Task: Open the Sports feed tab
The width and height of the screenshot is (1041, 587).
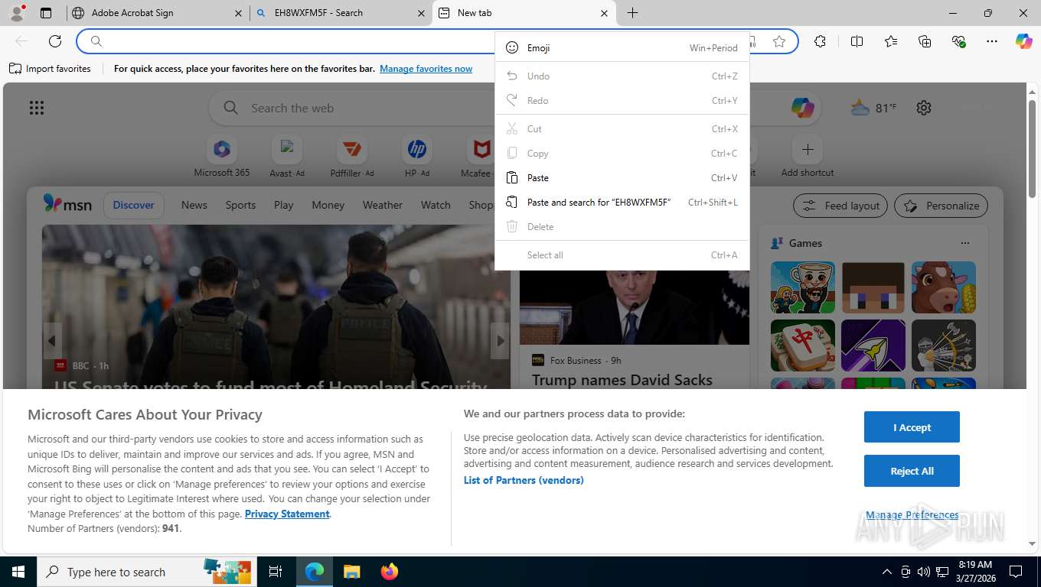Action: click(240, 205)
